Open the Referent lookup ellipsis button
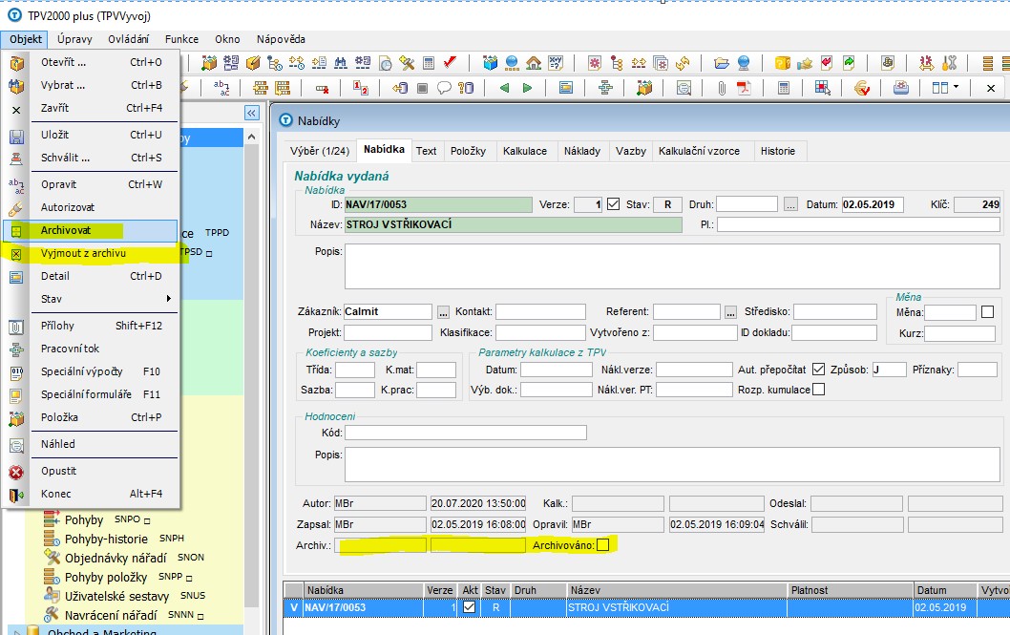 click(x=729, y=312)
